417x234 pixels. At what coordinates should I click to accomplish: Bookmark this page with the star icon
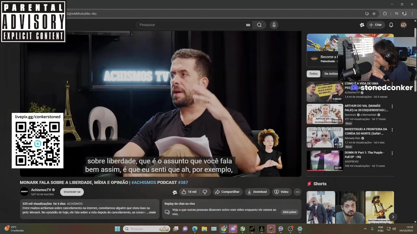pos(374,14)
